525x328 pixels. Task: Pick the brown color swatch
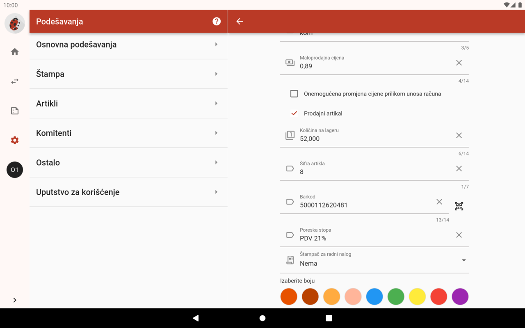[310, 296]
